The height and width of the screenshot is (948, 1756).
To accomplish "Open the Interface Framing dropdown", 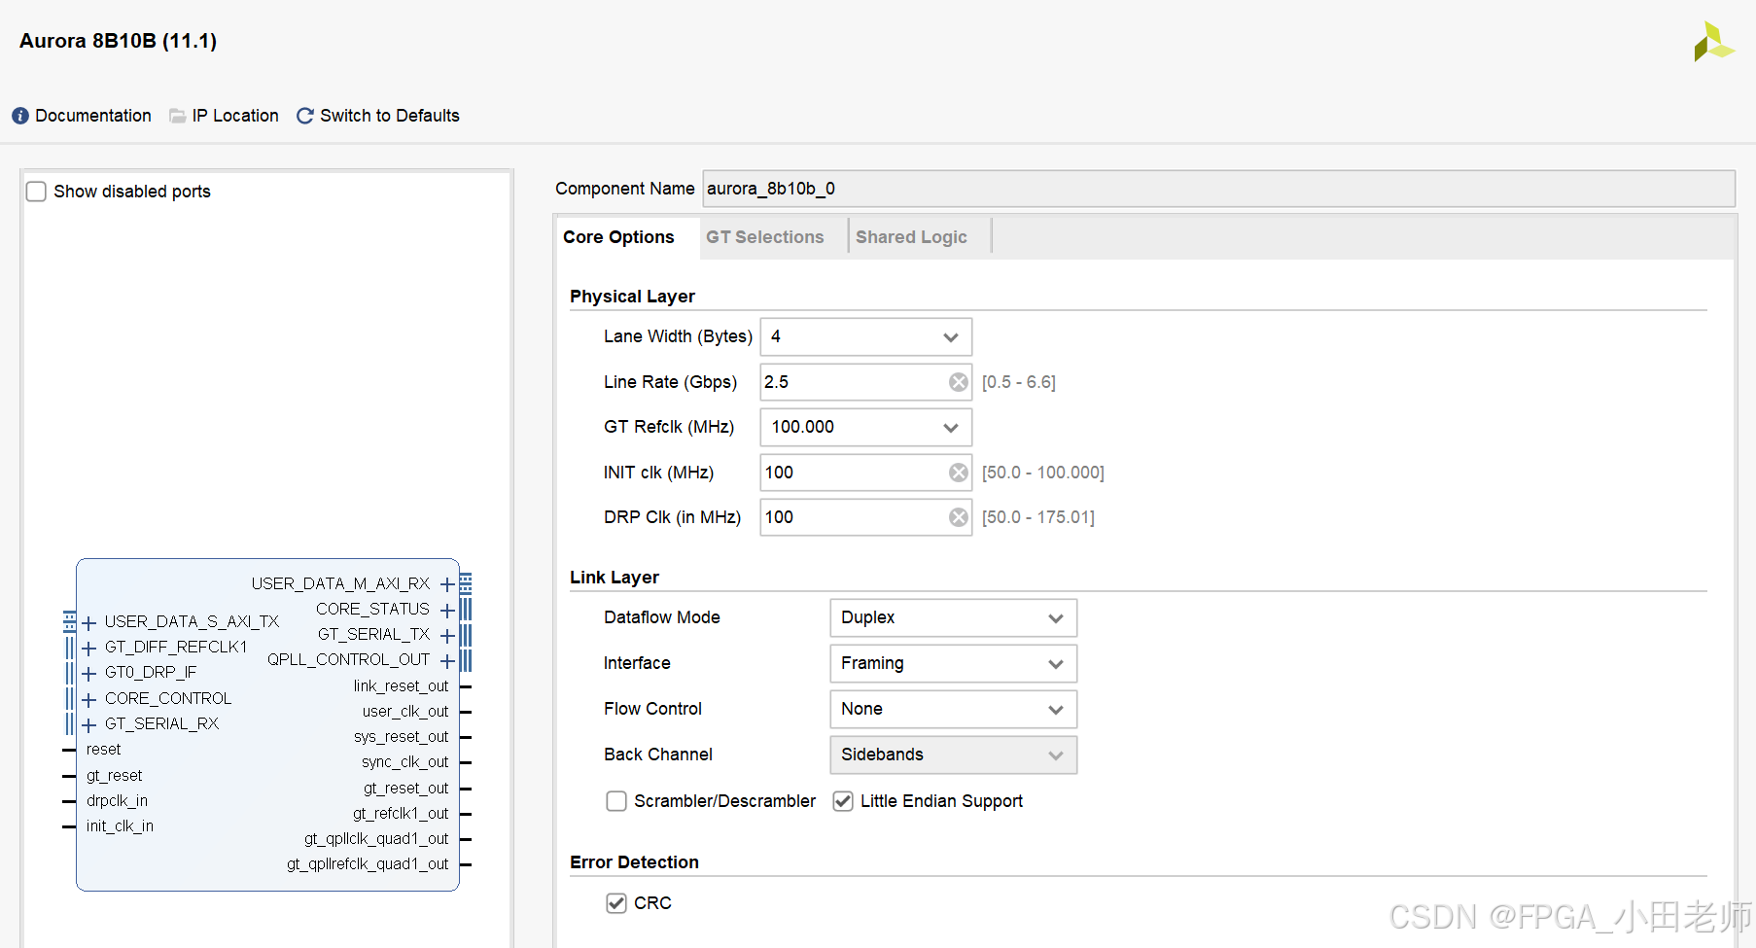I will tap(953, 663).
